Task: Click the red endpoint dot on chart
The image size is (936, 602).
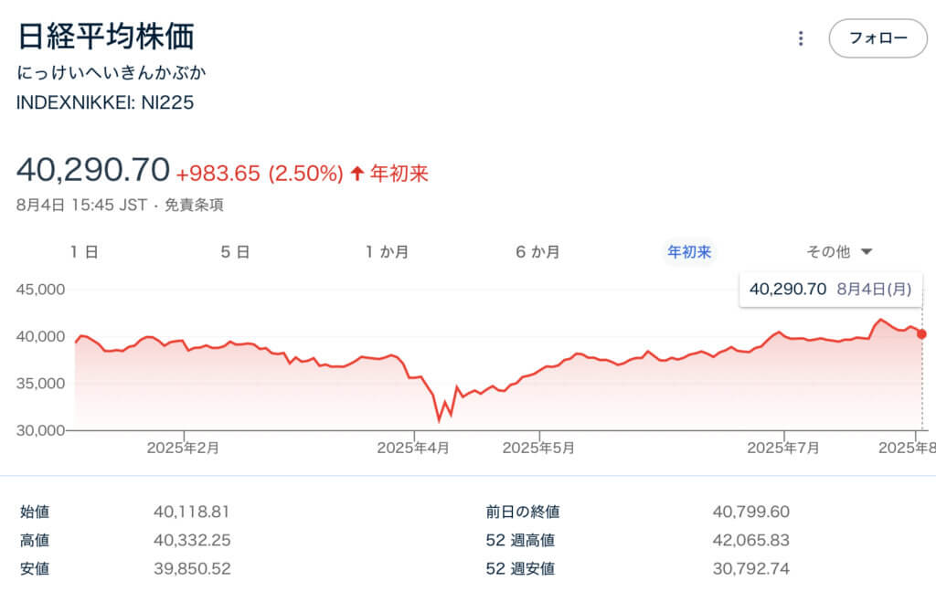Action: point(921,334)
